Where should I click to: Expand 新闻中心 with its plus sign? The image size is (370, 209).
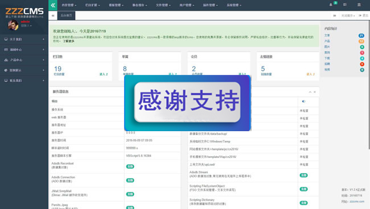coord(43,49)
